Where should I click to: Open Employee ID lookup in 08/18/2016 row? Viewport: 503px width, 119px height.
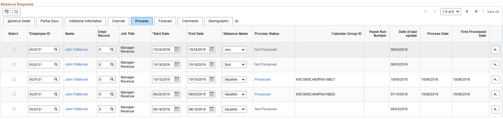pos(56,109)
